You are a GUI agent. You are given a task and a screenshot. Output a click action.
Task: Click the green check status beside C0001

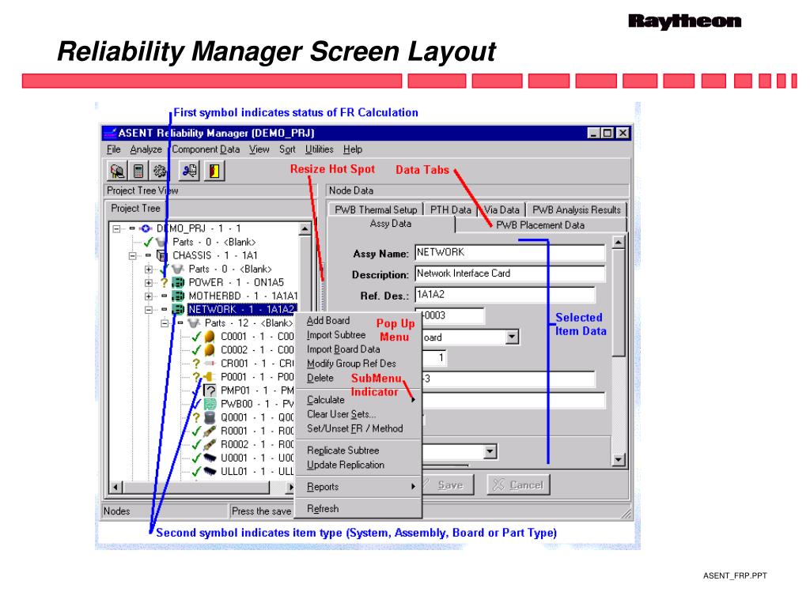[x=196, y=337]
